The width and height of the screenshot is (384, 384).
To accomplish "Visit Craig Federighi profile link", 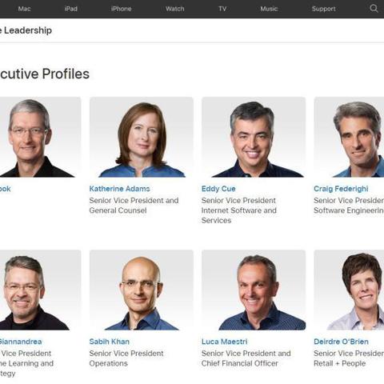I will (341, 189).
